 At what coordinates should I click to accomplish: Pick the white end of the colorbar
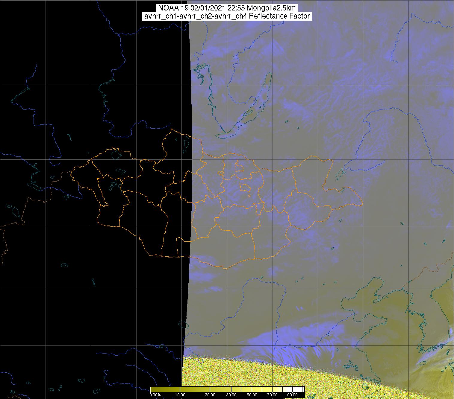click(298, 389)
